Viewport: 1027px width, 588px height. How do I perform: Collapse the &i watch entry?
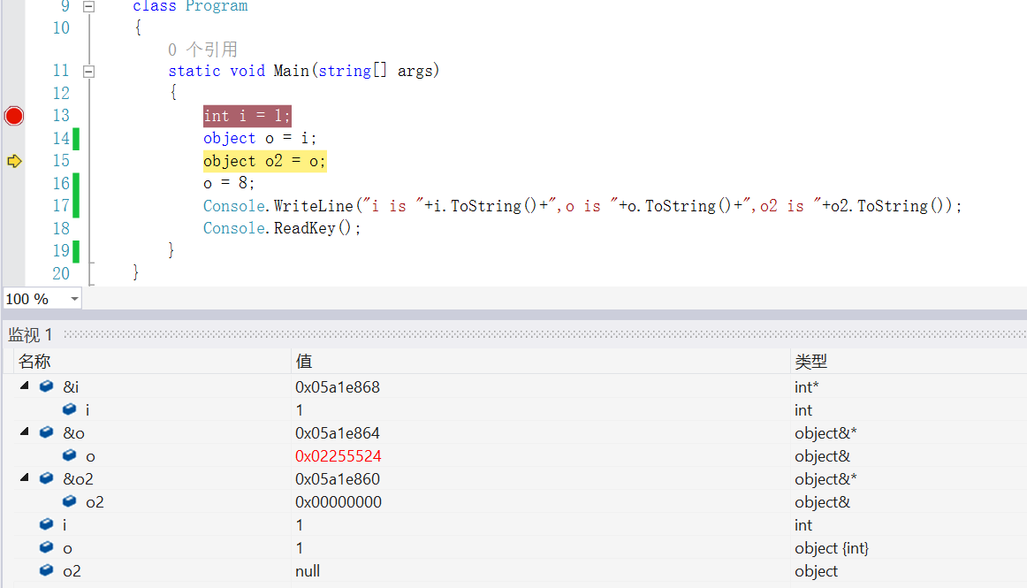point(25,386)
